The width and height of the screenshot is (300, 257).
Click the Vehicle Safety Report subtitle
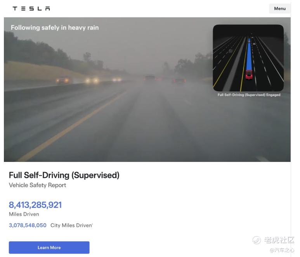pos(37,185)
